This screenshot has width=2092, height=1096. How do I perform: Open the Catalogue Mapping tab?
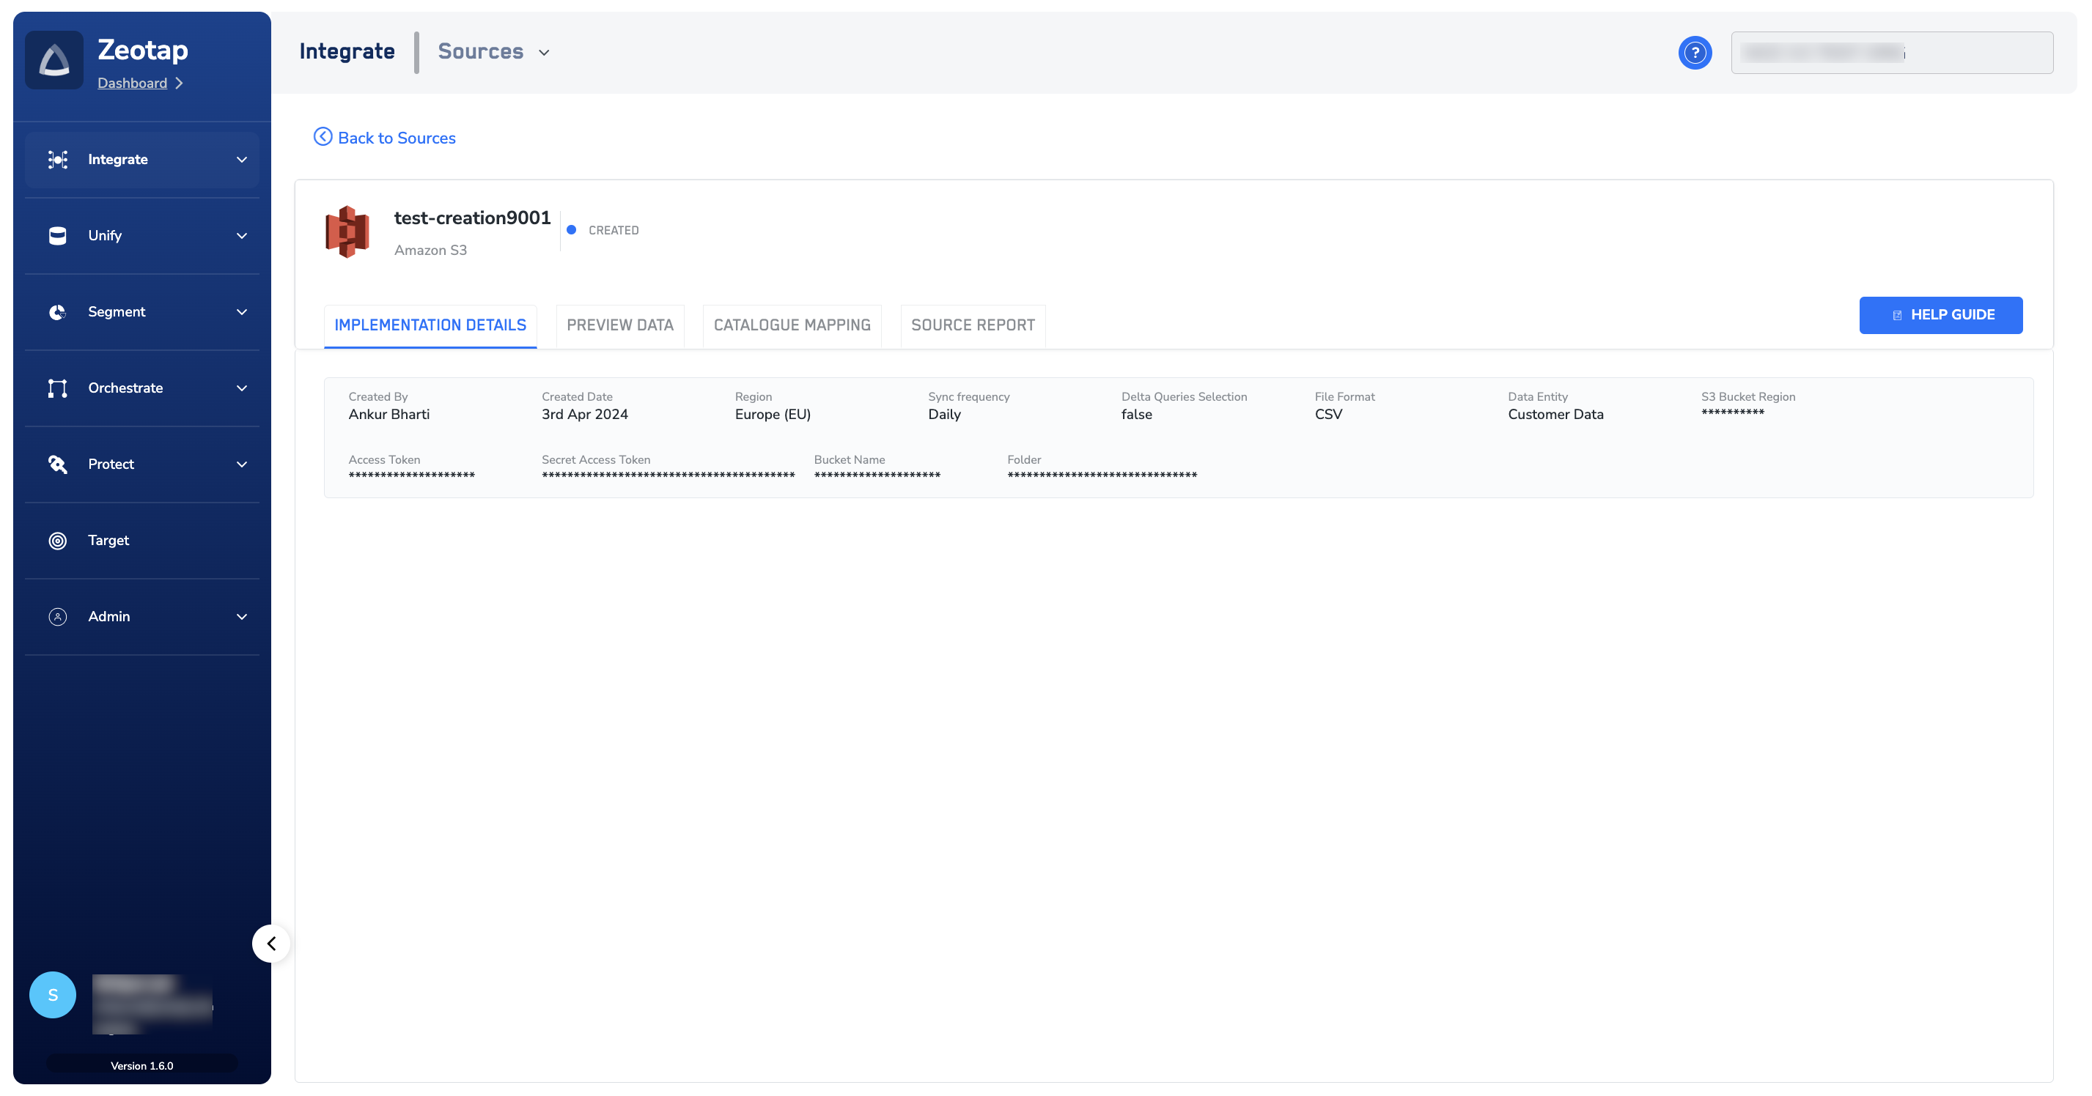(x=792, y=325)
